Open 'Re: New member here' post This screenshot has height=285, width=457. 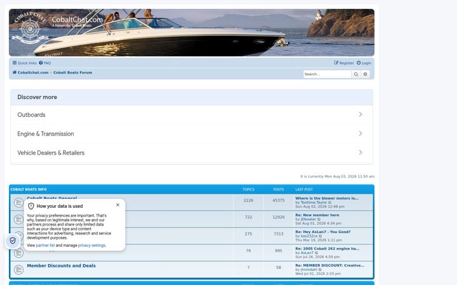(317, 215)
